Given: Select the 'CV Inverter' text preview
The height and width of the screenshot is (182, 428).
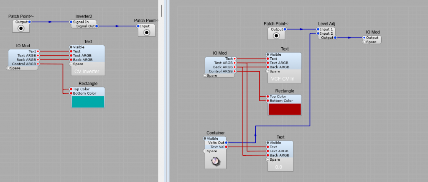Looking at the screenshot, I should point(87,72).
